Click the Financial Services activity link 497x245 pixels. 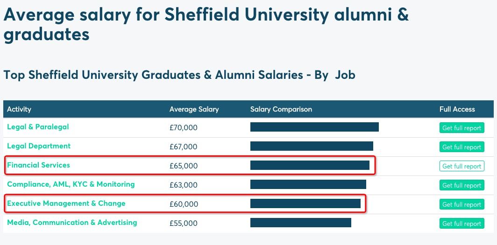point(38,165)
